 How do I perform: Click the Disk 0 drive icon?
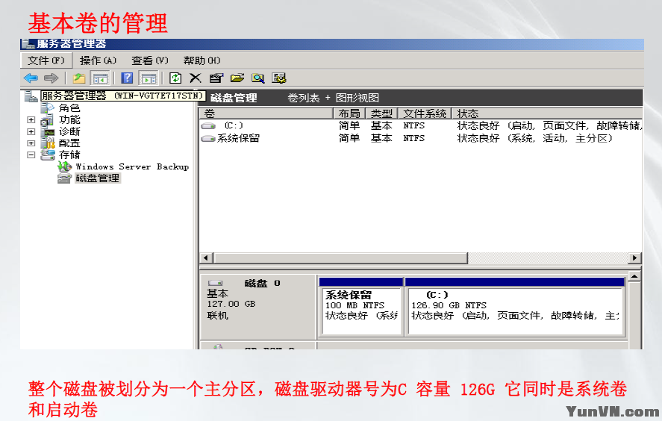(x=216, y=283)
